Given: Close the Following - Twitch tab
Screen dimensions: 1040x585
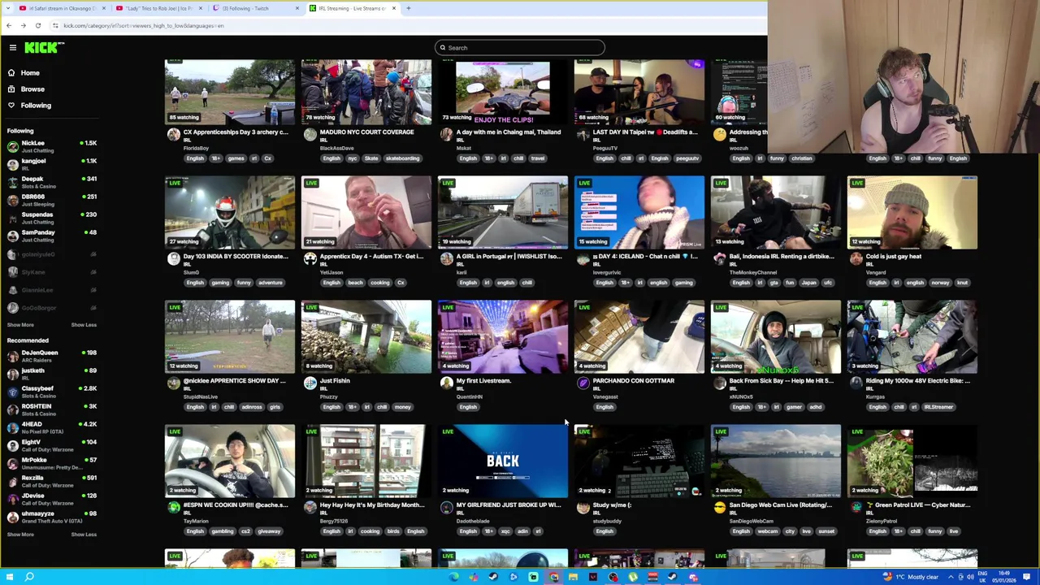Looking at the screenshot, I should pyautogui.click(x=297, y=8).
